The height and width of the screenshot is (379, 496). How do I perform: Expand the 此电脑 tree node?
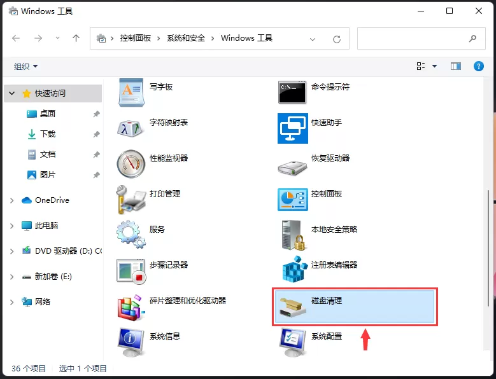[x=11, y=226]
